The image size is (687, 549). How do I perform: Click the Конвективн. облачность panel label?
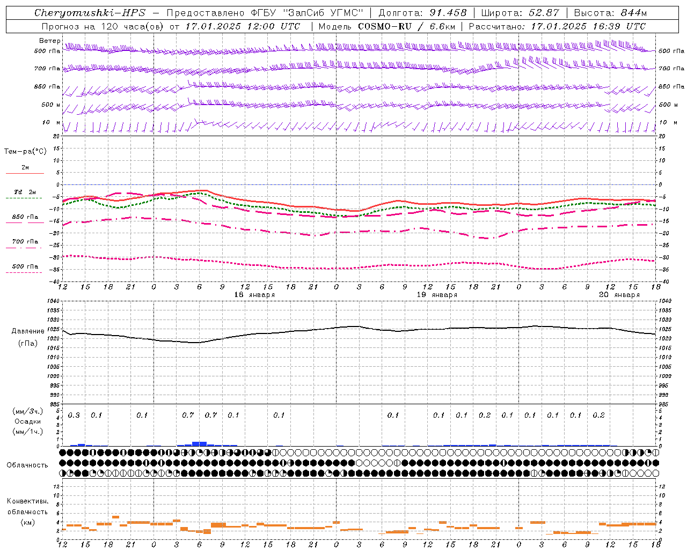click(27, 507)
